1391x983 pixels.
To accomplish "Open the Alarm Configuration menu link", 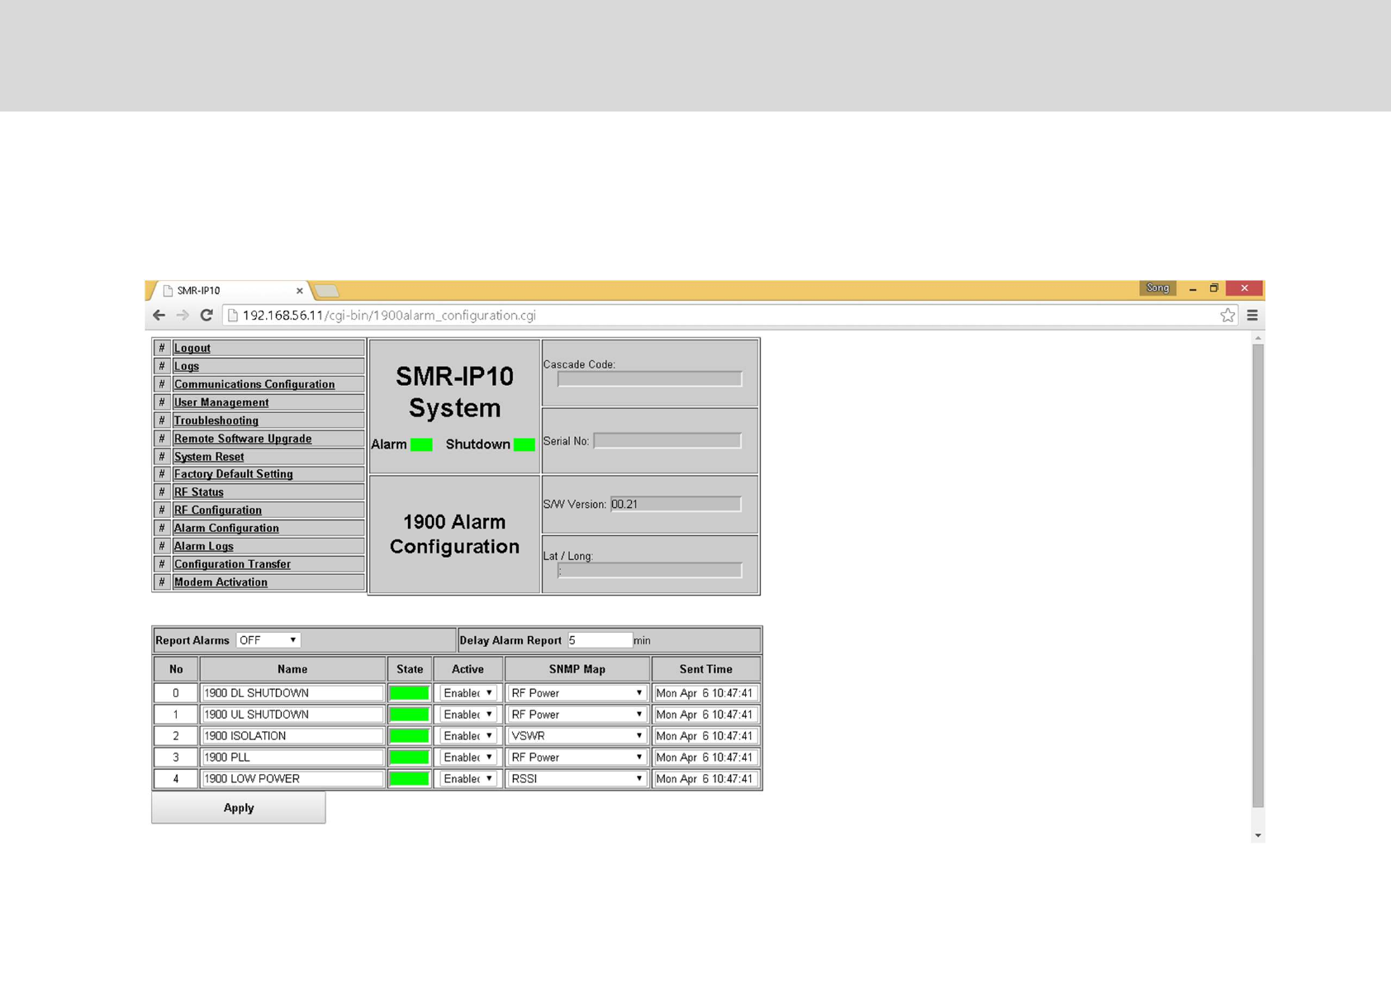I will [x=226, y=529].
